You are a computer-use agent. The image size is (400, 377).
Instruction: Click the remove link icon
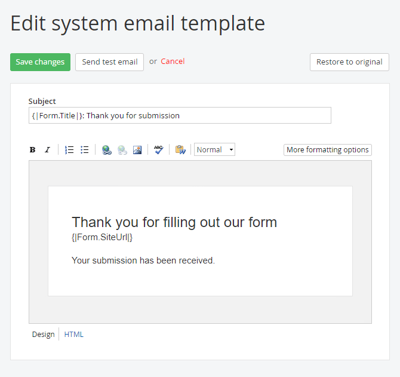click(x=122, y=150)
